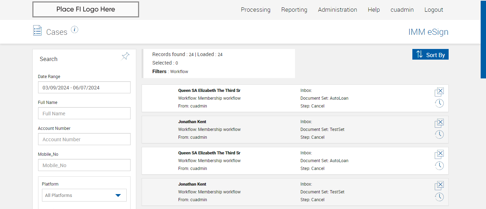Image resolution: width=486 pixels, height=209 pixels.
Task: Click the cancel-case icon on the first Jonathan Kent row
Action: pyautogui.click(x=439, y=123)
